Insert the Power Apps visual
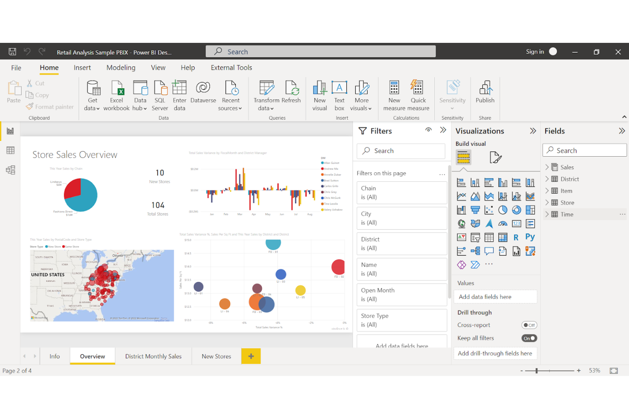 click(461, 264)
